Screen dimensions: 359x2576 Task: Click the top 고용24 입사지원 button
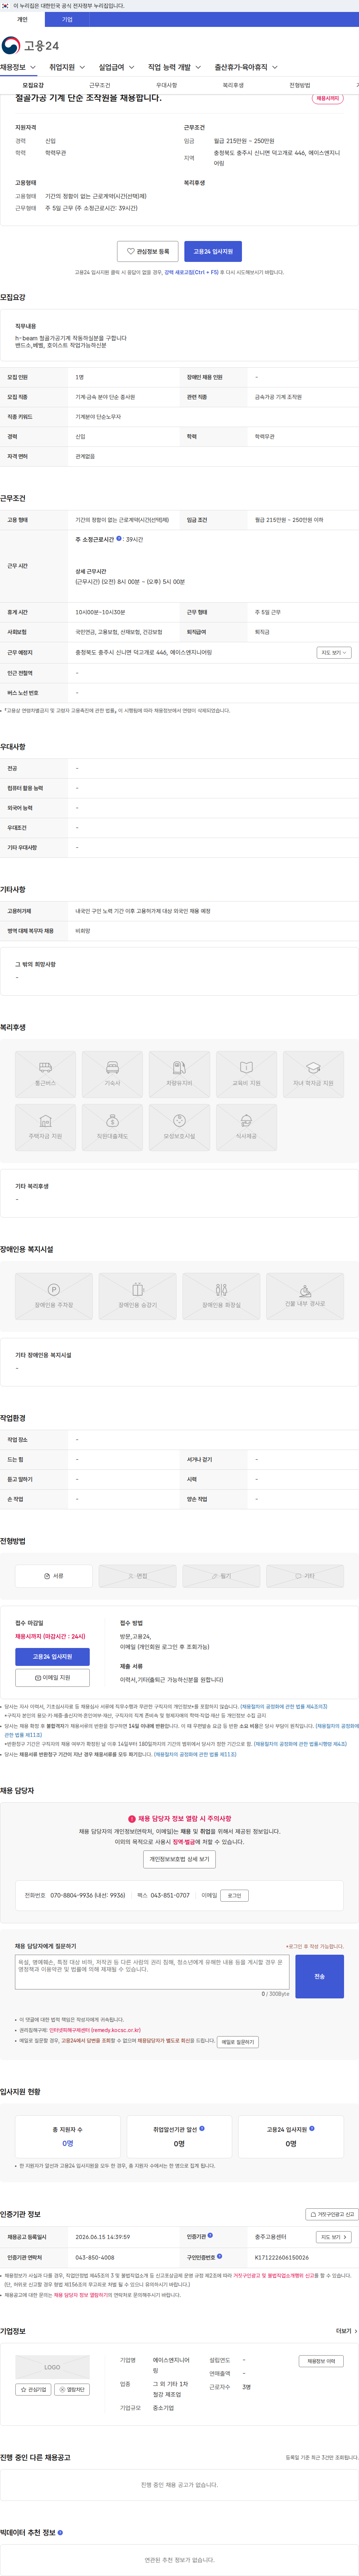pos(213,251)
